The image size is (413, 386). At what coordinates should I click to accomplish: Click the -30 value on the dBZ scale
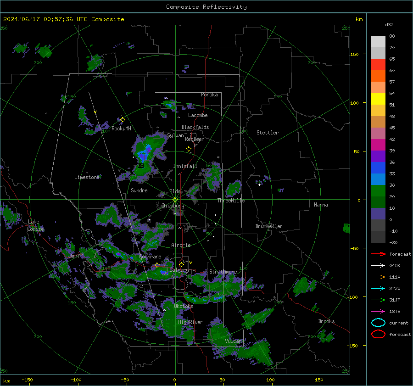pyautogui.click(x=393, y=242)
